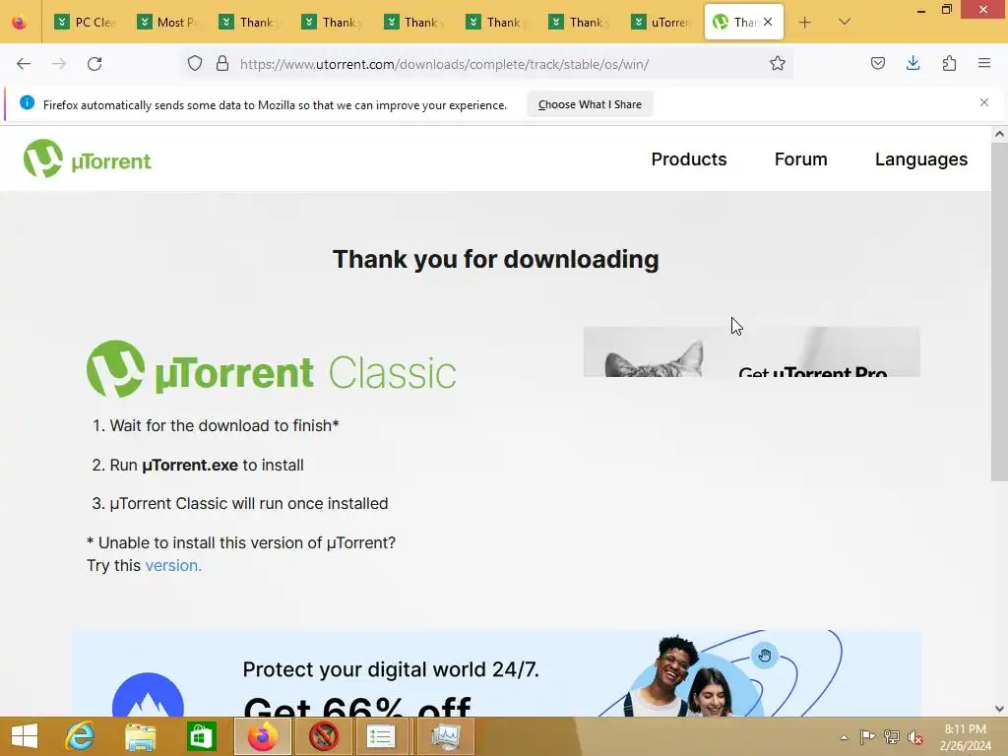The height and width of the screenshot is (756, 1008).
Task: Open the Forum link
Action: pos(800,159)
